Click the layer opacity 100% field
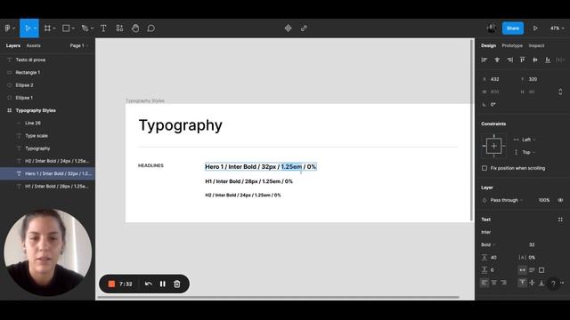This screenshot has width=570, height=320. pyautogui.click(x=544, y=200)
